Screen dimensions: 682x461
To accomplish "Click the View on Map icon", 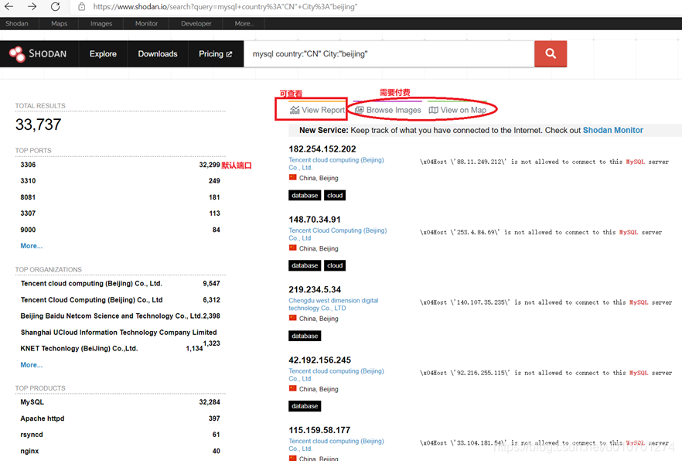I will pos(433,110).
